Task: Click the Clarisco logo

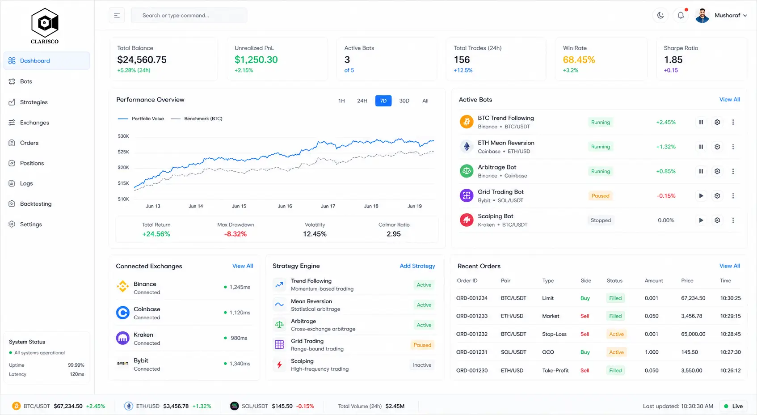Action: pos(45,26)
